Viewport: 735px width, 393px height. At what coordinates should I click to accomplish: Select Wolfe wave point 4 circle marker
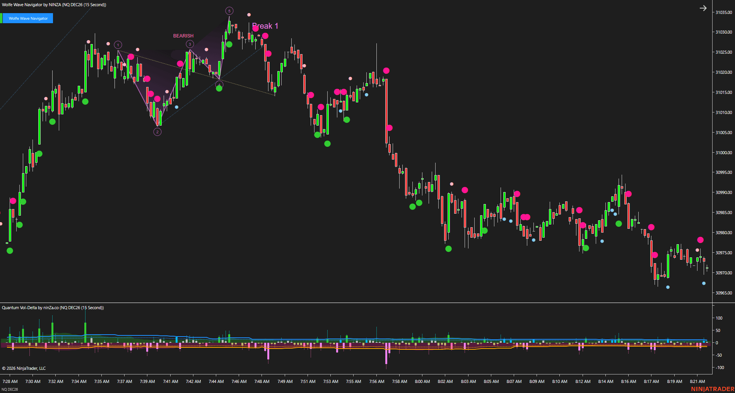click(x=219, y=85)
